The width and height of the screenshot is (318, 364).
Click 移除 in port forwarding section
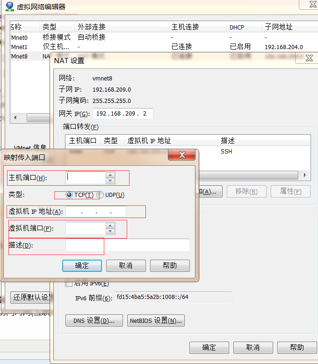click(x=246, y=191)
